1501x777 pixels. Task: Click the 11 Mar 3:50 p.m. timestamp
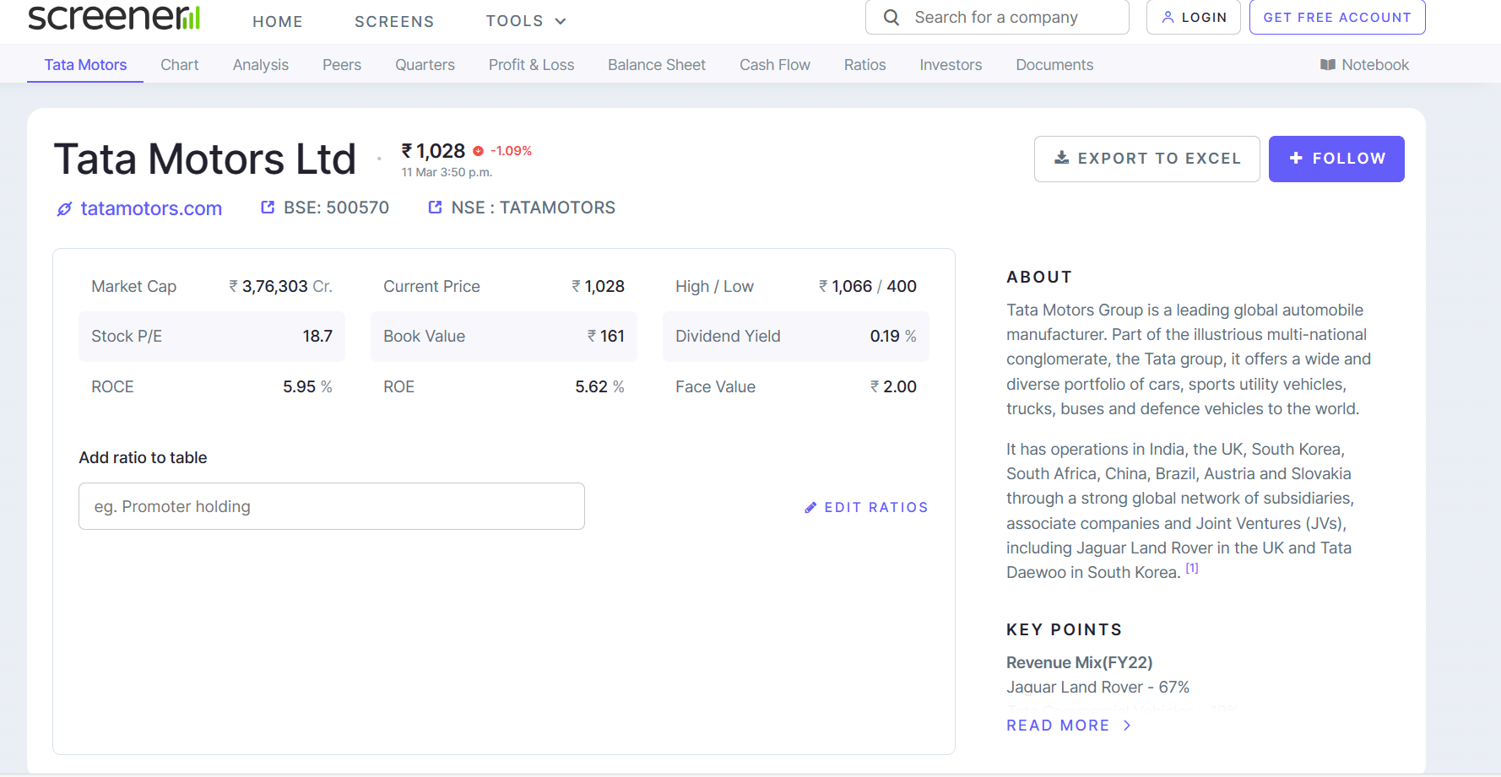click(447, 172)
